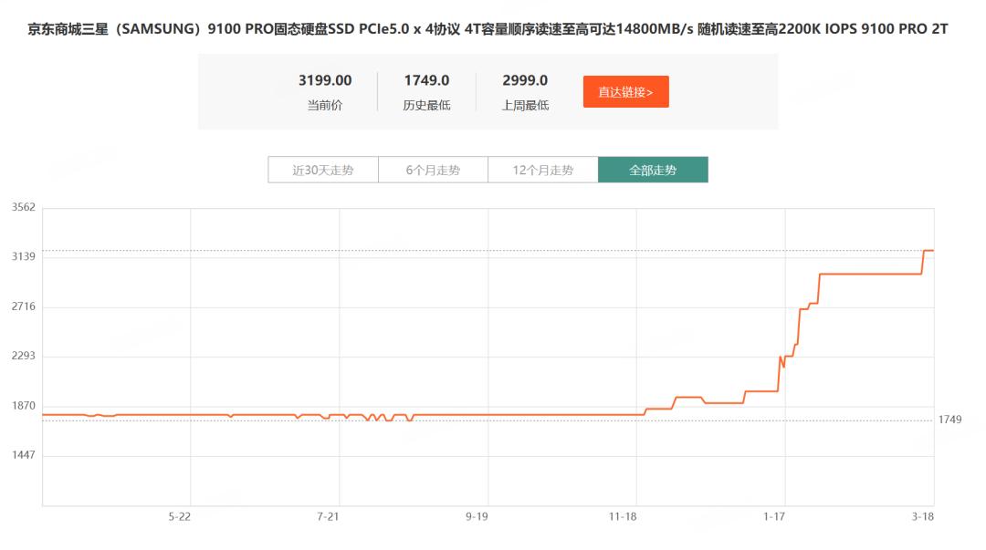Viewport: 986px width, 550px height.
Task: Switch to the 6个月走势 tab
Action: click(x=433, y=170)
